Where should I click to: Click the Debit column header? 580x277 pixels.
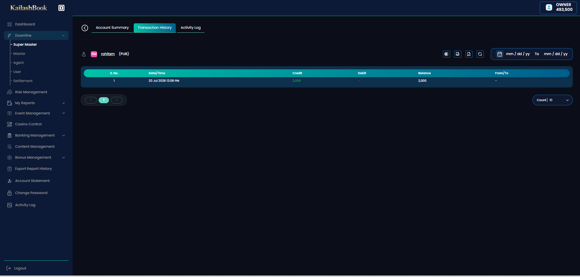point(362,73)
